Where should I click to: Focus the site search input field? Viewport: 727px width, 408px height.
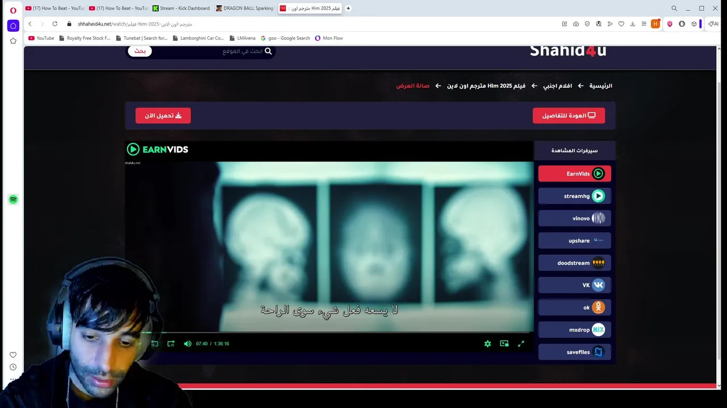coord(213,51)
